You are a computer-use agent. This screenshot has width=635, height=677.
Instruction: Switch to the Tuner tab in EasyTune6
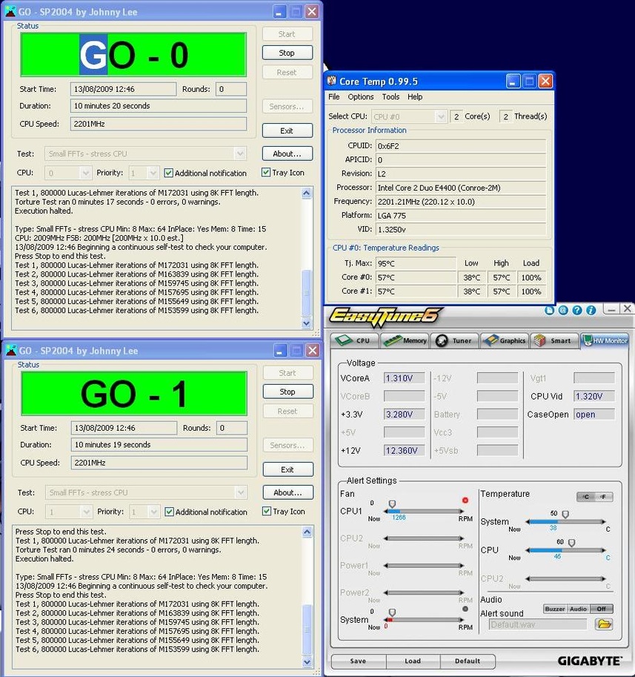click(454, 340)
